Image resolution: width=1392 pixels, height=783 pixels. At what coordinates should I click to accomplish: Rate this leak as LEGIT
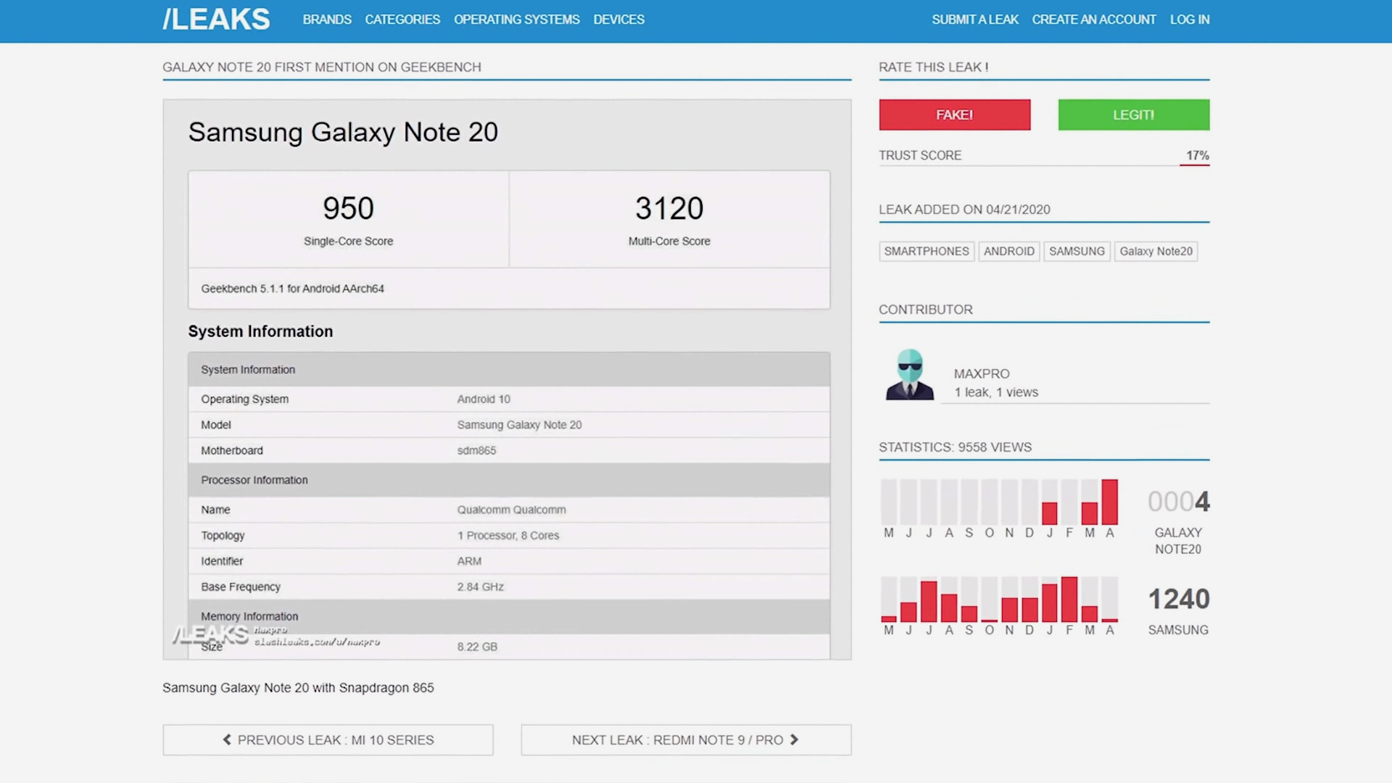pyautogui.click(x=1133, y=115)
